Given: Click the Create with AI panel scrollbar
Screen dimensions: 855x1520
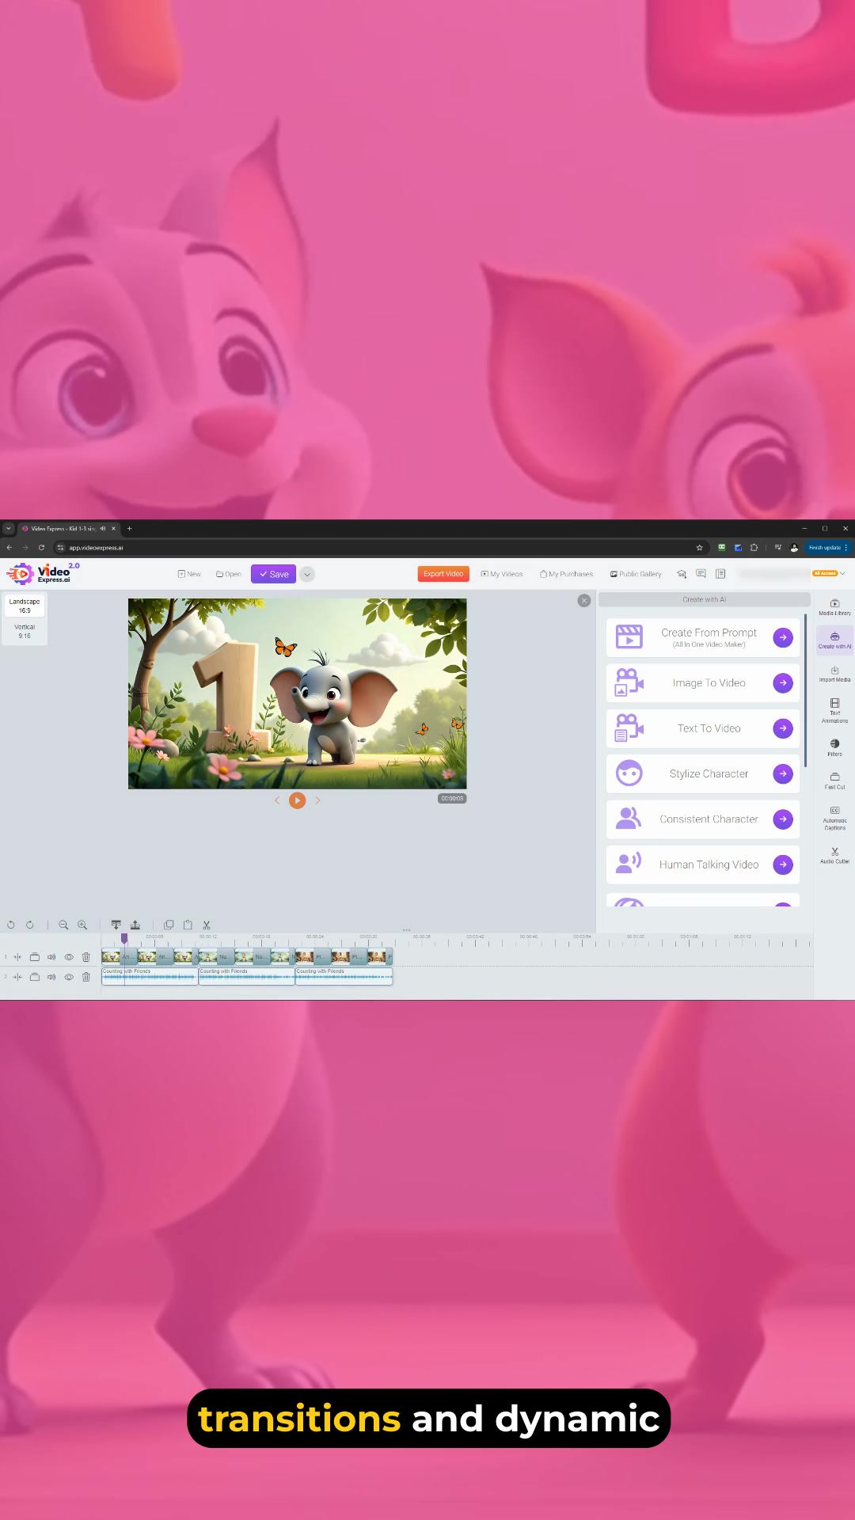Looking at the screenshot, I should tap(806, 690).
